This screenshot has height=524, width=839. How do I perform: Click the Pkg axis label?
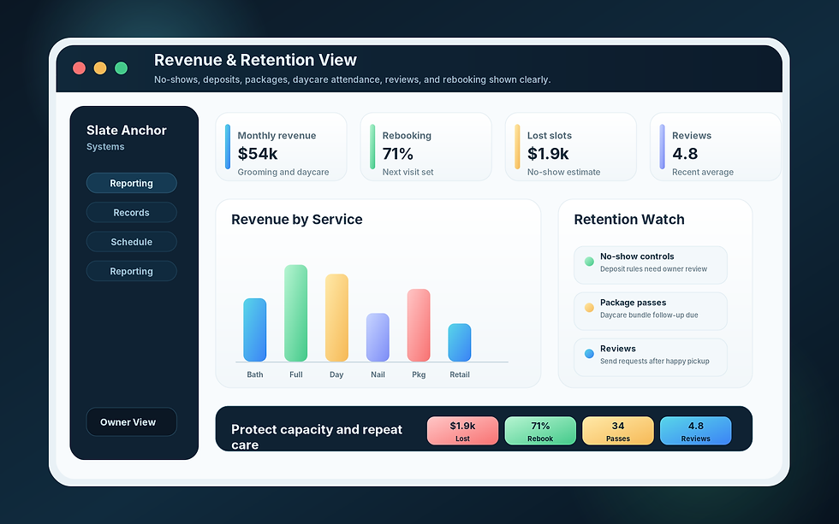pos(419,374)
